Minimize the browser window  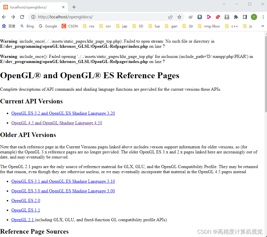coord(237,4)
